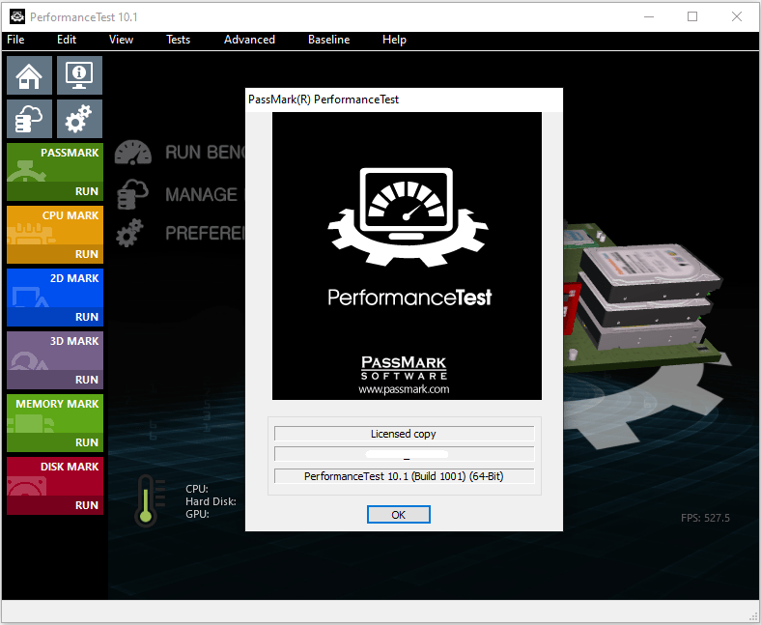Click the 'PassMark(R) PerformanceTest' dialog title
The image size is (761, 625).
324,99
